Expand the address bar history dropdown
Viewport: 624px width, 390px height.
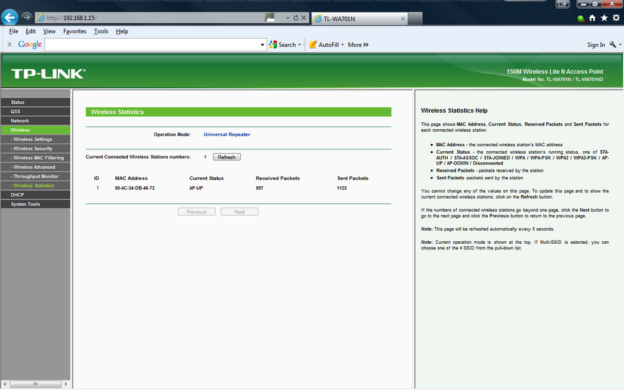pyautogui.click(x=288, y=18)
